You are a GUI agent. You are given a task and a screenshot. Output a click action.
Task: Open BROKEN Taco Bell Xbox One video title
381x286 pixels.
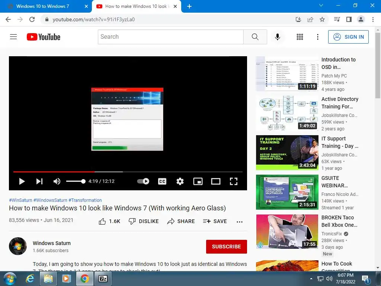click(x=339, y=221)
